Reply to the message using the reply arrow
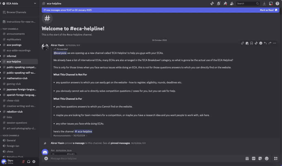This screenshot has height=166, width=282. 265,43
